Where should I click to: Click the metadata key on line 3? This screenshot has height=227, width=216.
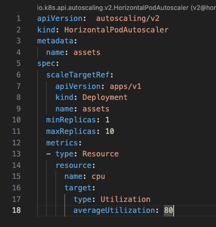55,41
